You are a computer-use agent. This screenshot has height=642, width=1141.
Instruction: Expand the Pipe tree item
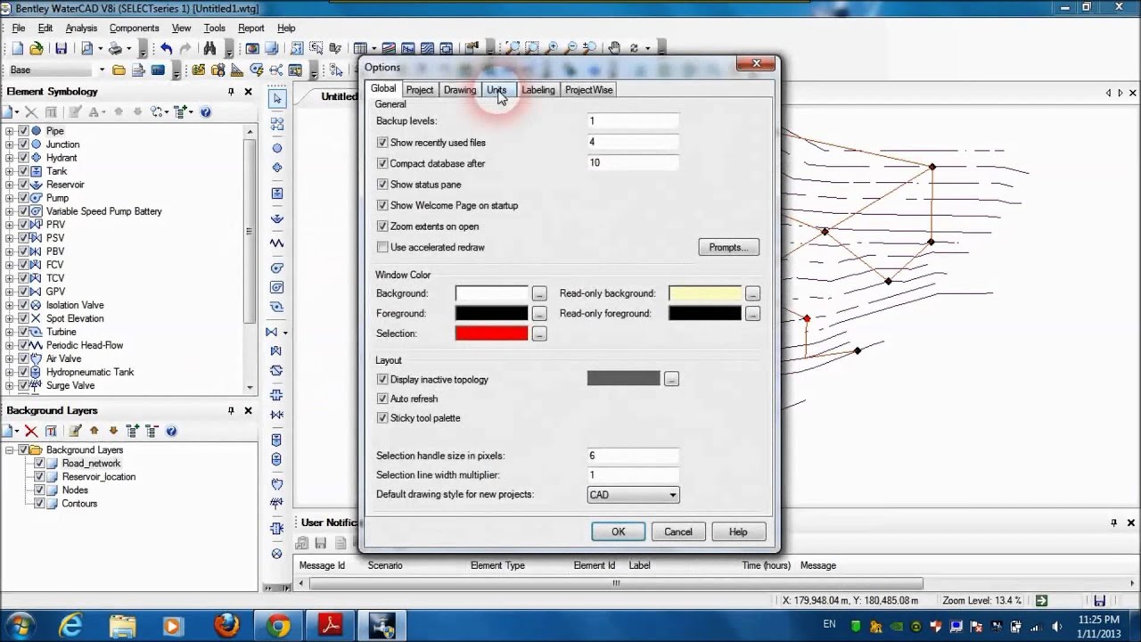10,131
